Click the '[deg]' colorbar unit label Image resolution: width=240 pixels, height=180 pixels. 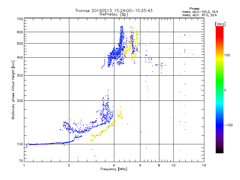220,24
